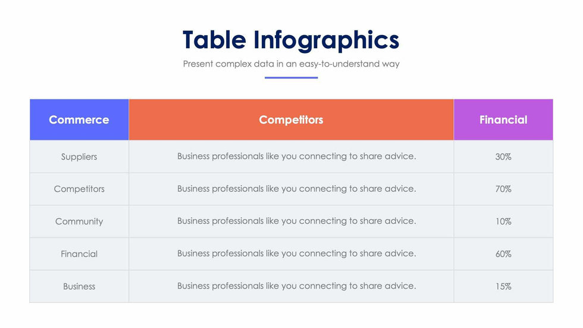Click the 15% value cell
Viewport: 583px width, 328px height.
[503, 286]
